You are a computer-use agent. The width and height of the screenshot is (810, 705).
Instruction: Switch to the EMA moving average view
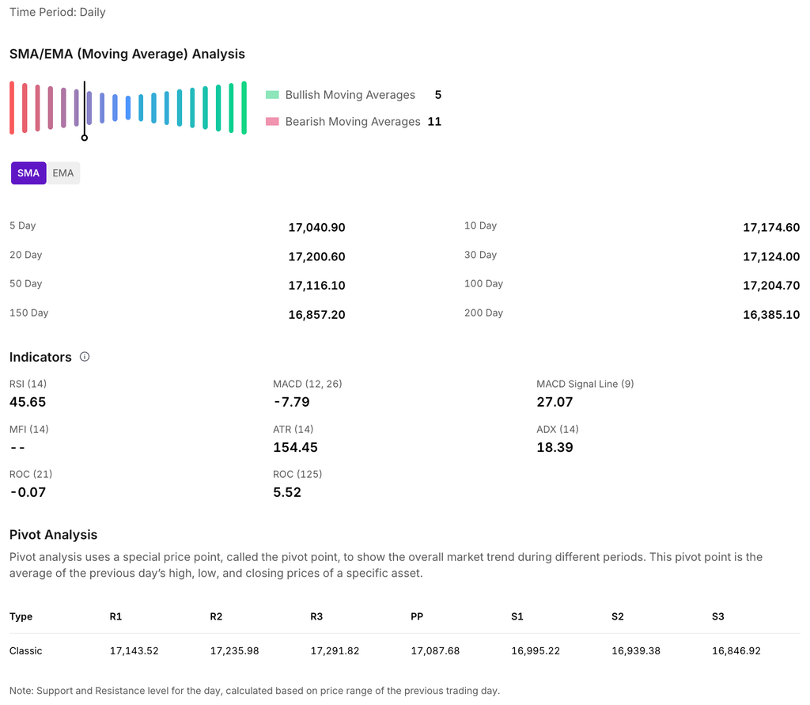pyautogui.click(x=63, y=173)
